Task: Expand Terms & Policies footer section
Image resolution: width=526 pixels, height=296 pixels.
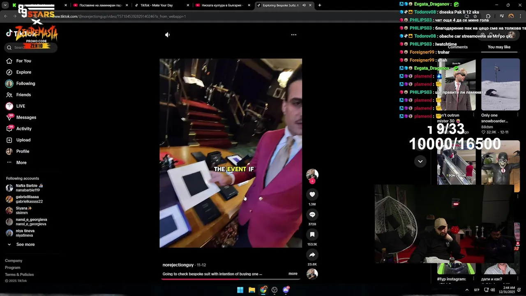Action: [x=19, y=275]
